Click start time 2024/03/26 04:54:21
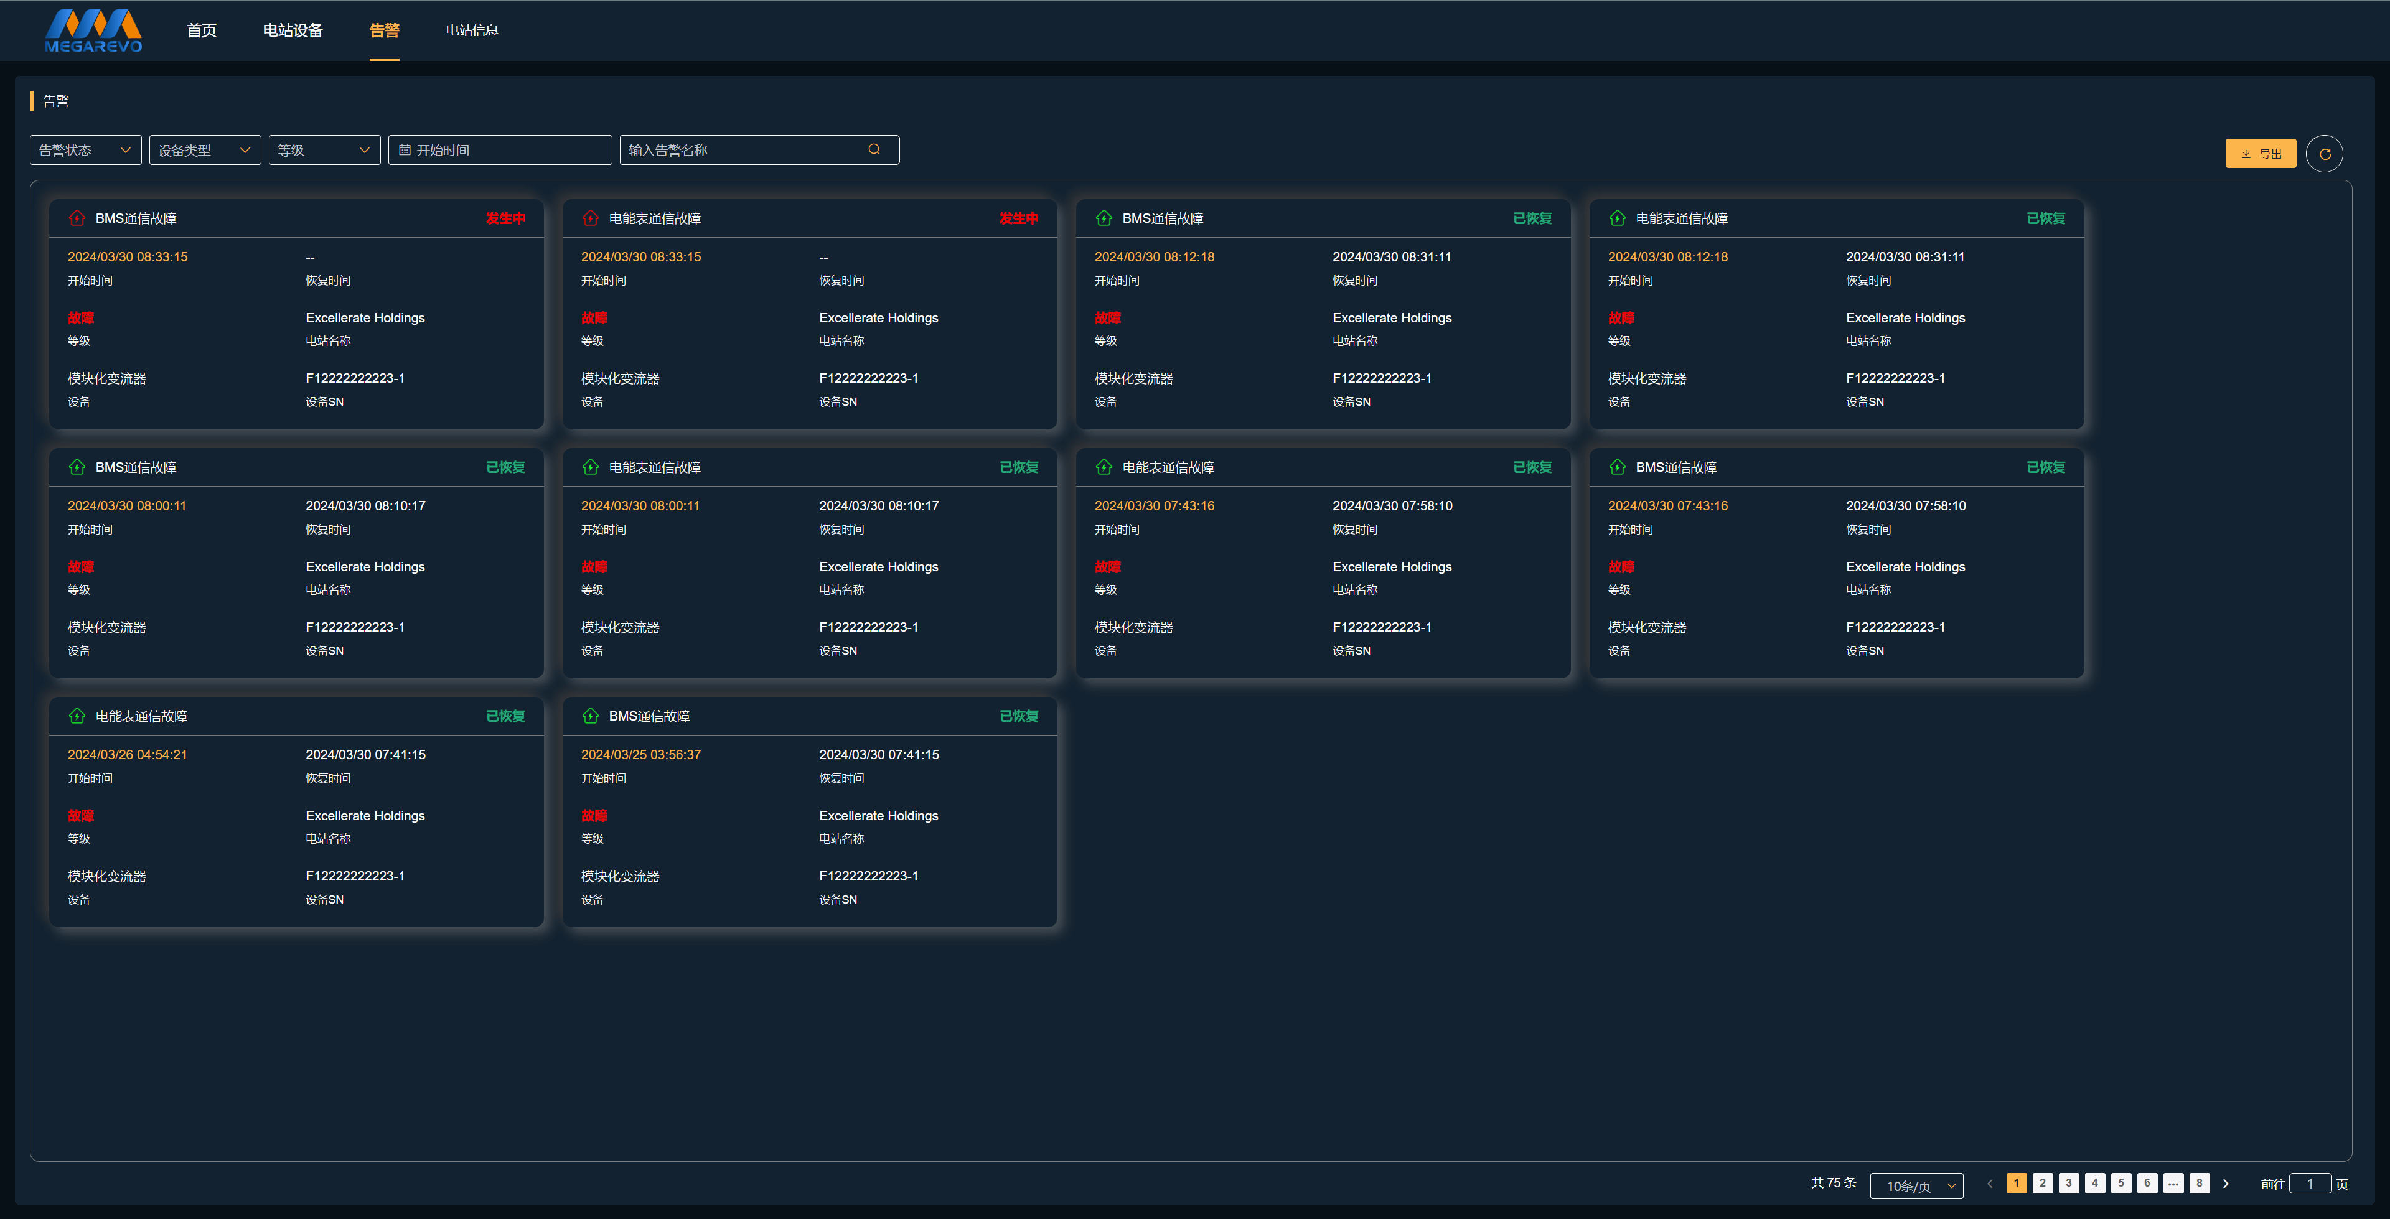The width and height of the screenshot is (2390, 1219). [x=127, y=754]
